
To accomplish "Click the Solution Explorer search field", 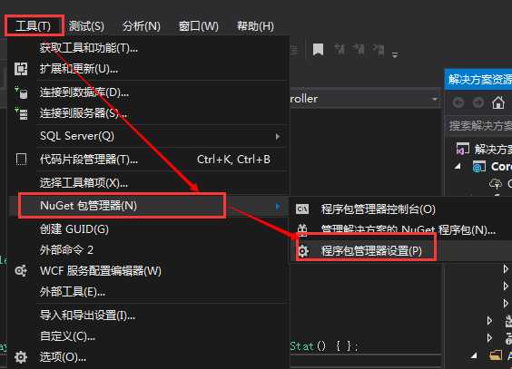I will (479, 125).
